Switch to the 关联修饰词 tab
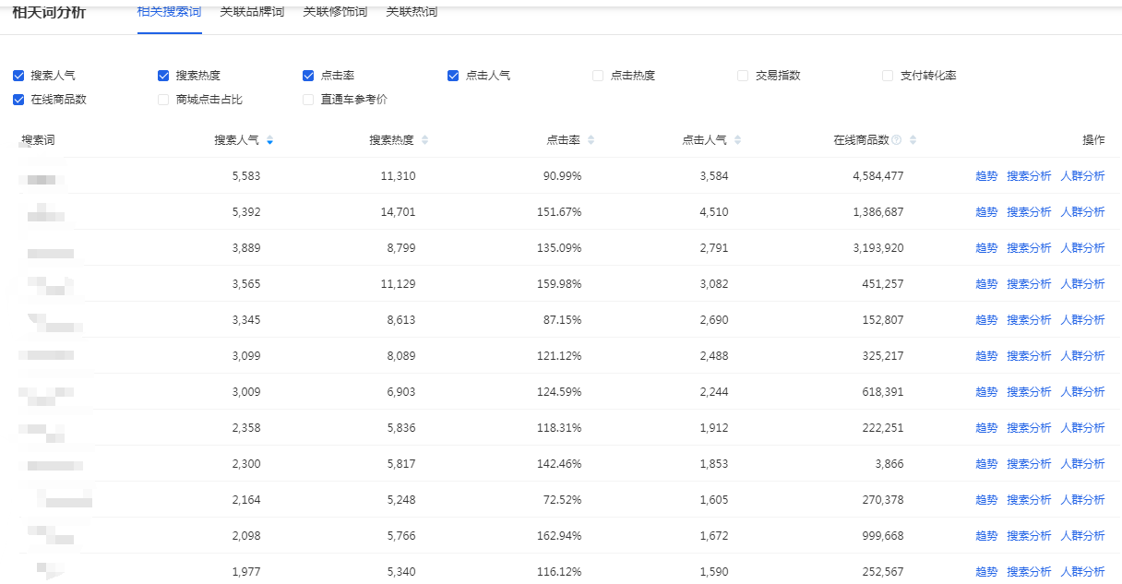This screenshot has height=584, width=1122. point(335,12)
